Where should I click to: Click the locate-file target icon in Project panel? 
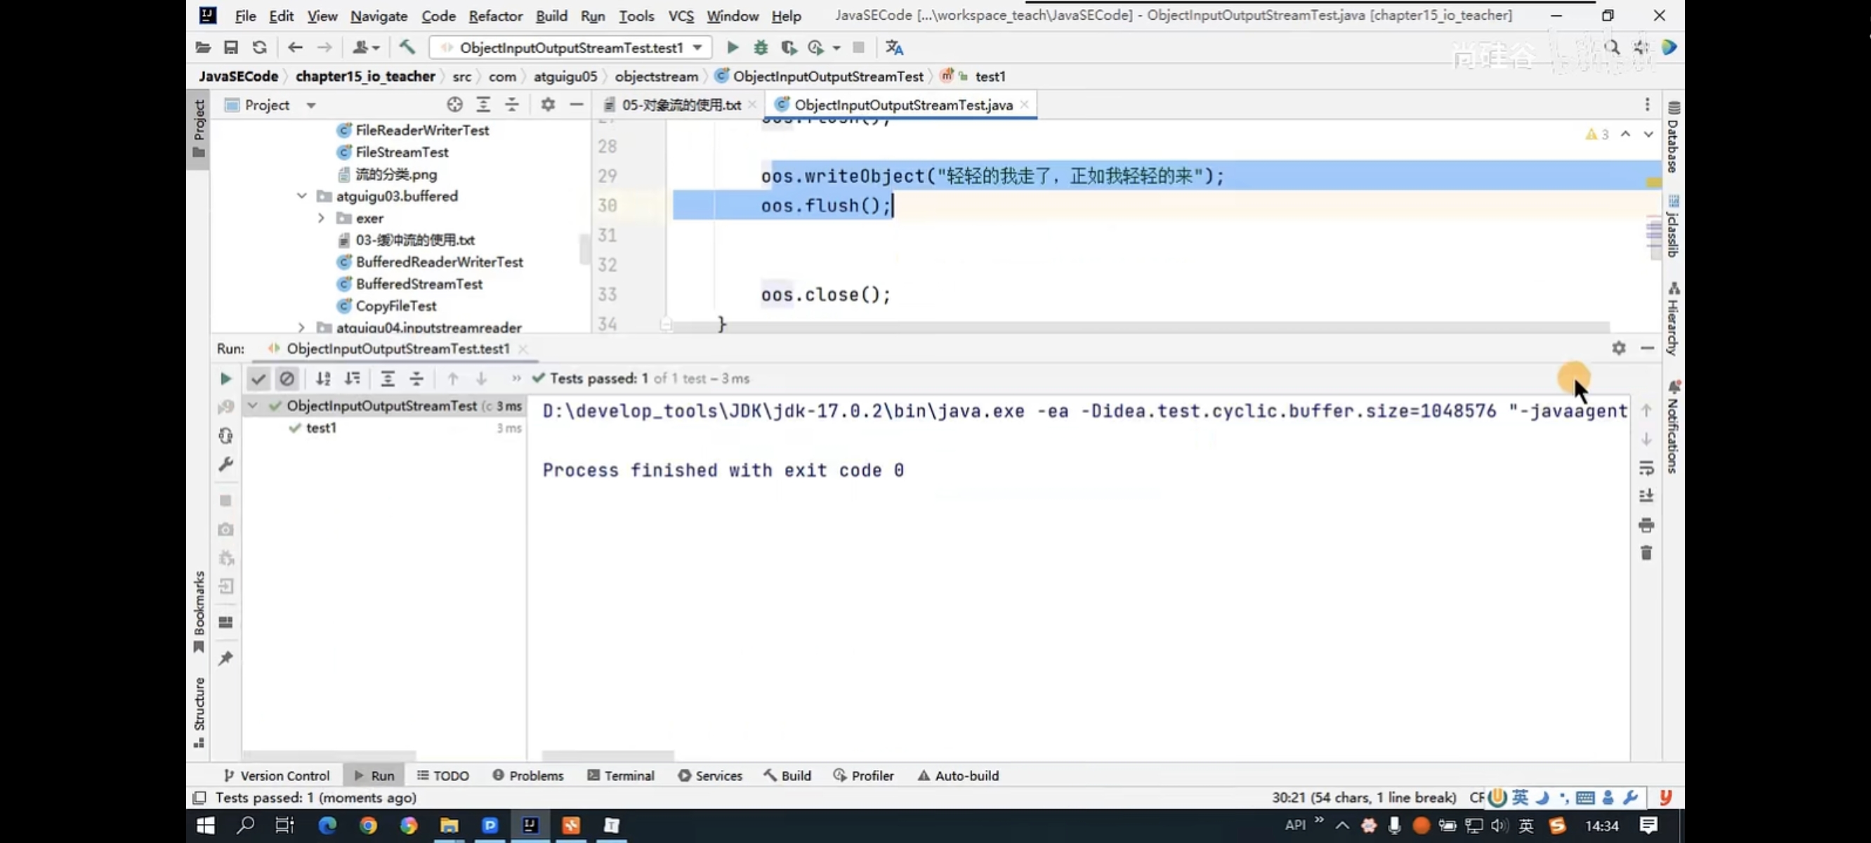tap(454, 105)
